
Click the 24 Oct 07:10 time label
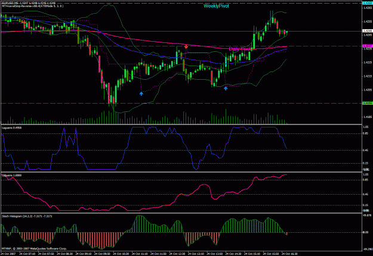pos(27,254)
